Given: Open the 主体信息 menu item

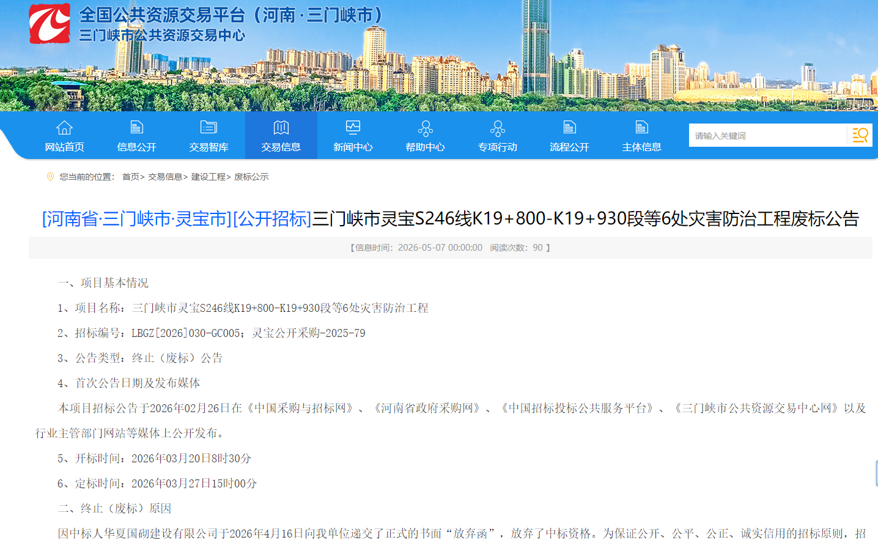Looking at the screenshot, I should (641, 147).
